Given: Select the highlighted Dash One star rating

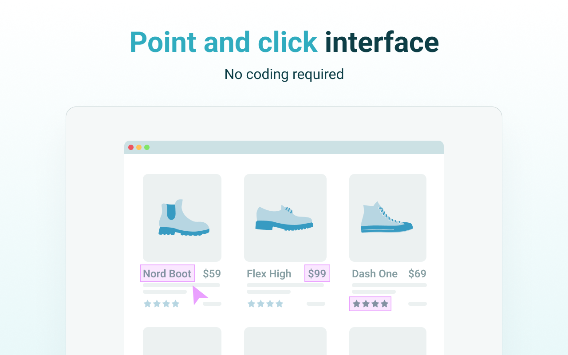Looking at the screenshot, I should (370, 304).
